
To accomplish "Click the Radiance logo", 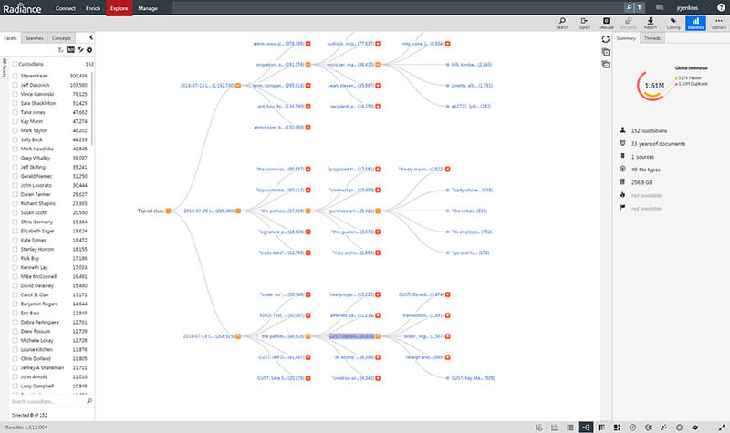I will click(x=22, y=8).
